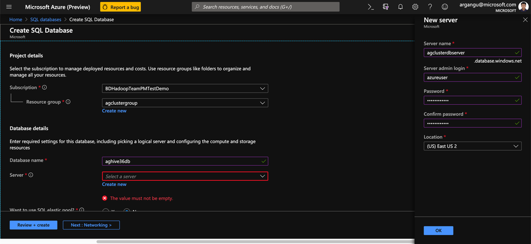The image size is (531, 244).
Task: Click the Review + create button
Action: [x=33, y=225]
